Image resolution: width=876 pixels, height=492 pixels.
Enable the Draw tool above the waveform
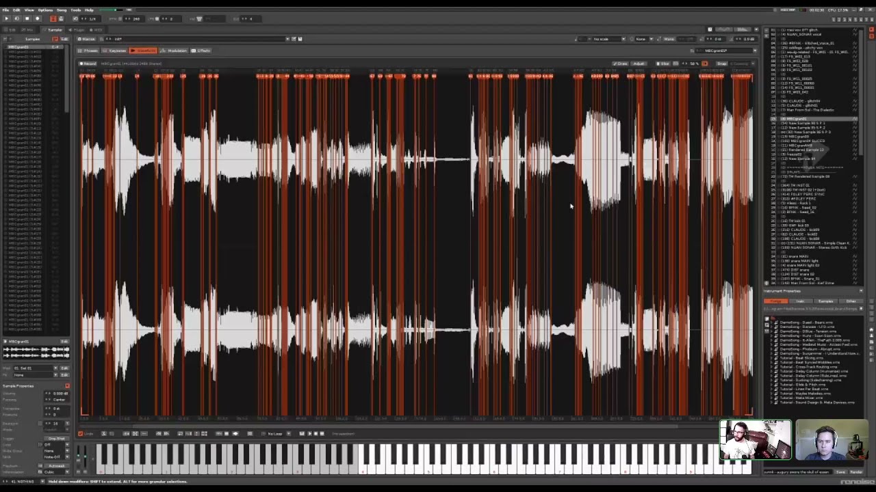[x=620, y=64]
